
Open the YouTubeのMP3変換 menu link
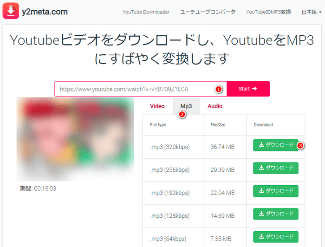coord(268,12)
